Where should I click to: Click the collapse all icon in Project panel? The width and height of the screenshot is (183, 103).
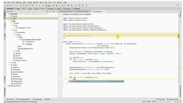[x=50, y=11]
